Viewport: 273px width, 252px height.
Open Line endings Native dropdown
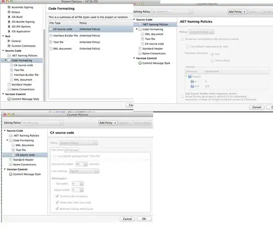pyautogui.click(x=84, y=171)
